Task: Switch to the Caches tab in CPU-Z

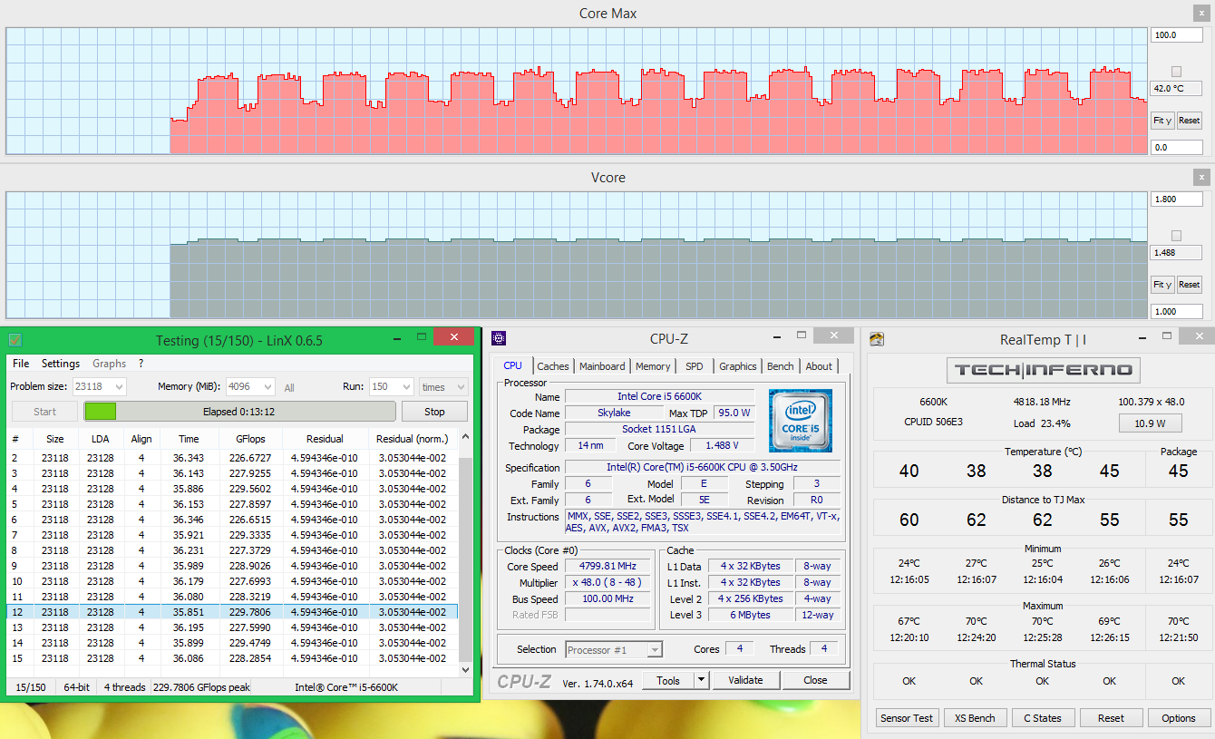Action: click(553, 366)
